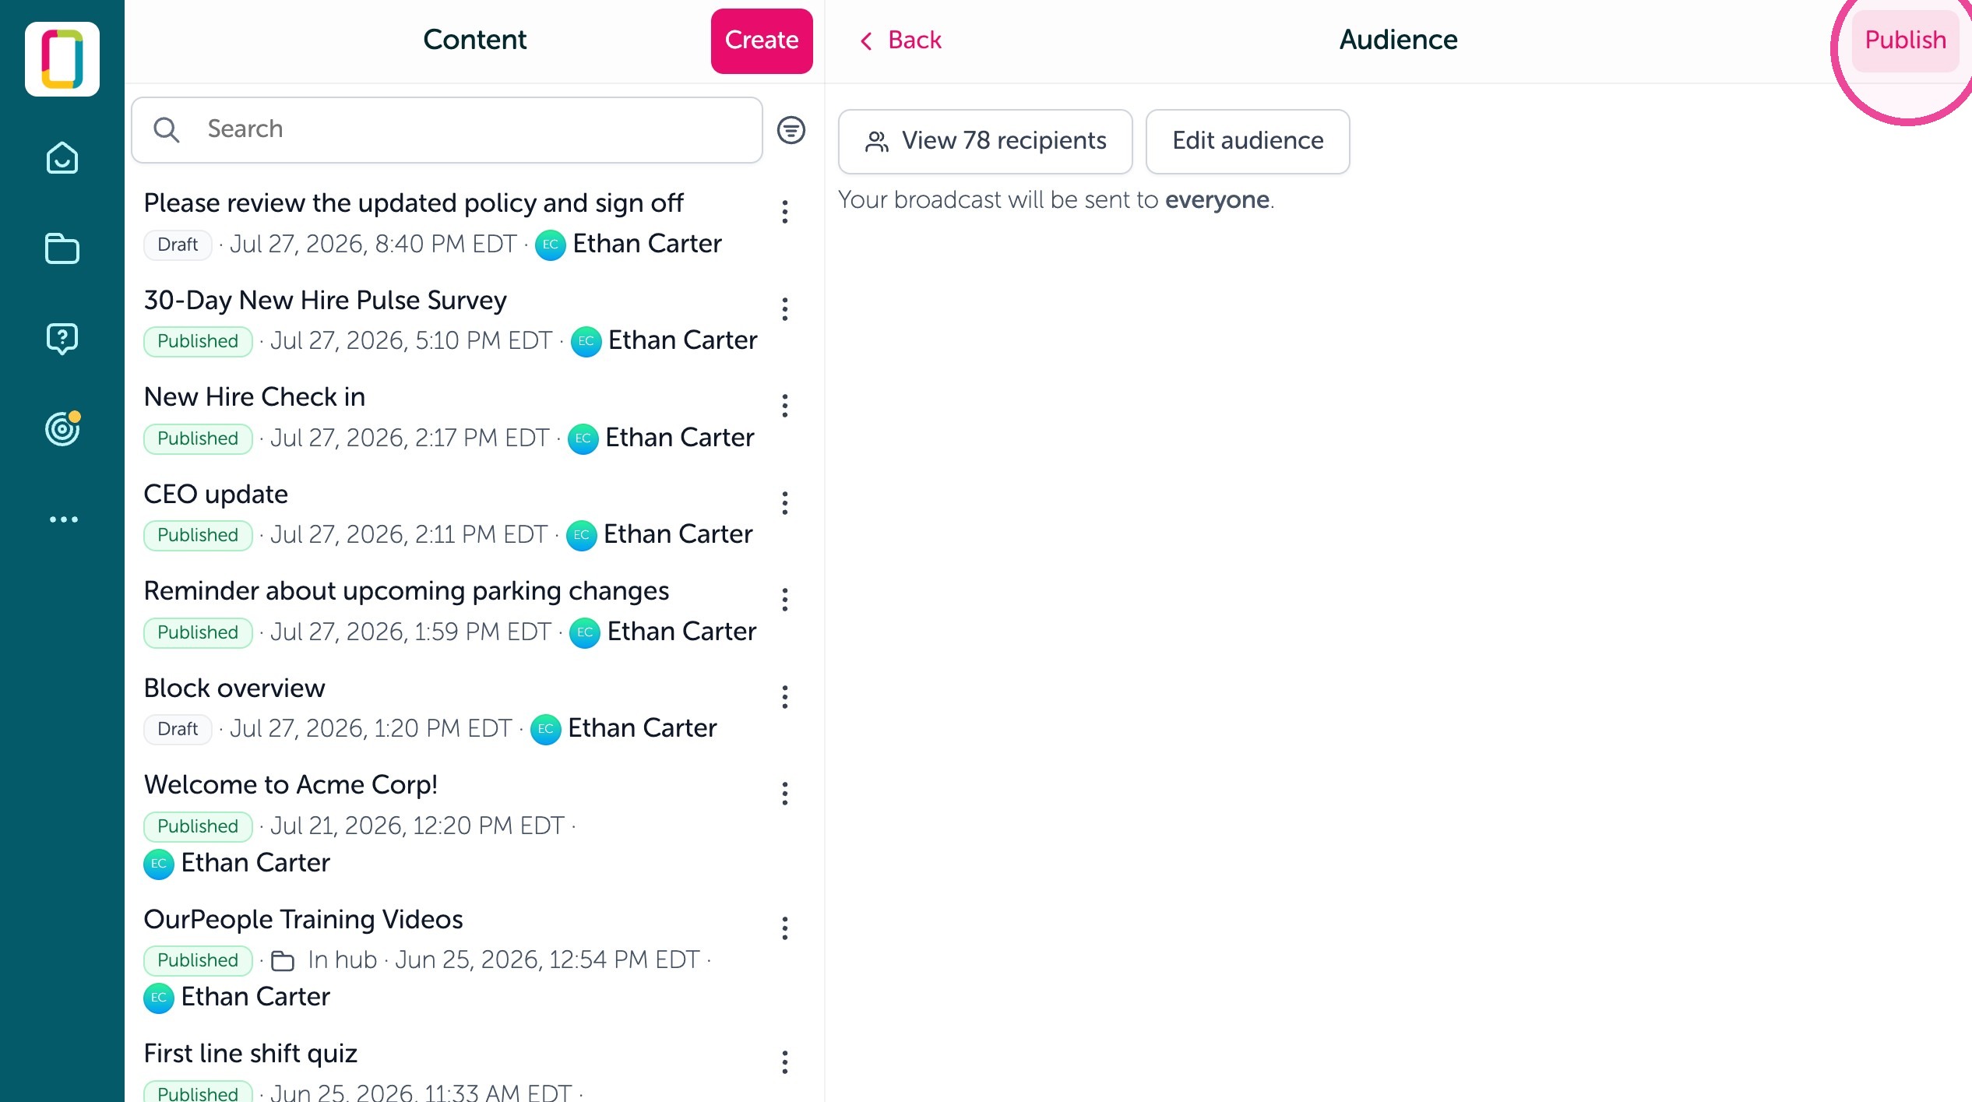Click the three-dots More icon in sidebar

coord(63,519)
